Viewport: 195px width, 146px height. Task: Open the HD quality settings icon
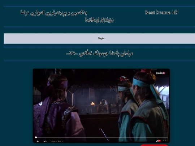click(x=158, y=141)
